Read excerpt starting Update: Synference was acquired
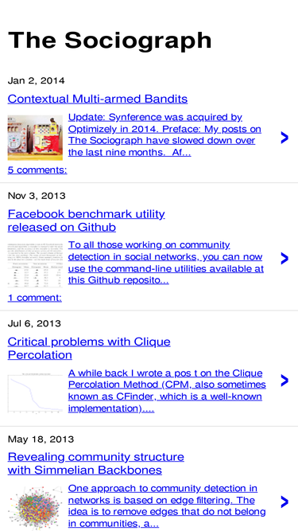This screenshot has width=298, height=531. click(164, 135)
